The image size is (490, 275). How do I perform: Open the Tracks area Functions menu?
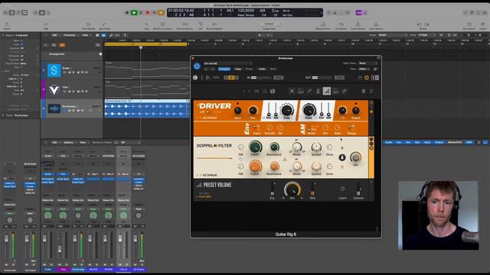70,35
